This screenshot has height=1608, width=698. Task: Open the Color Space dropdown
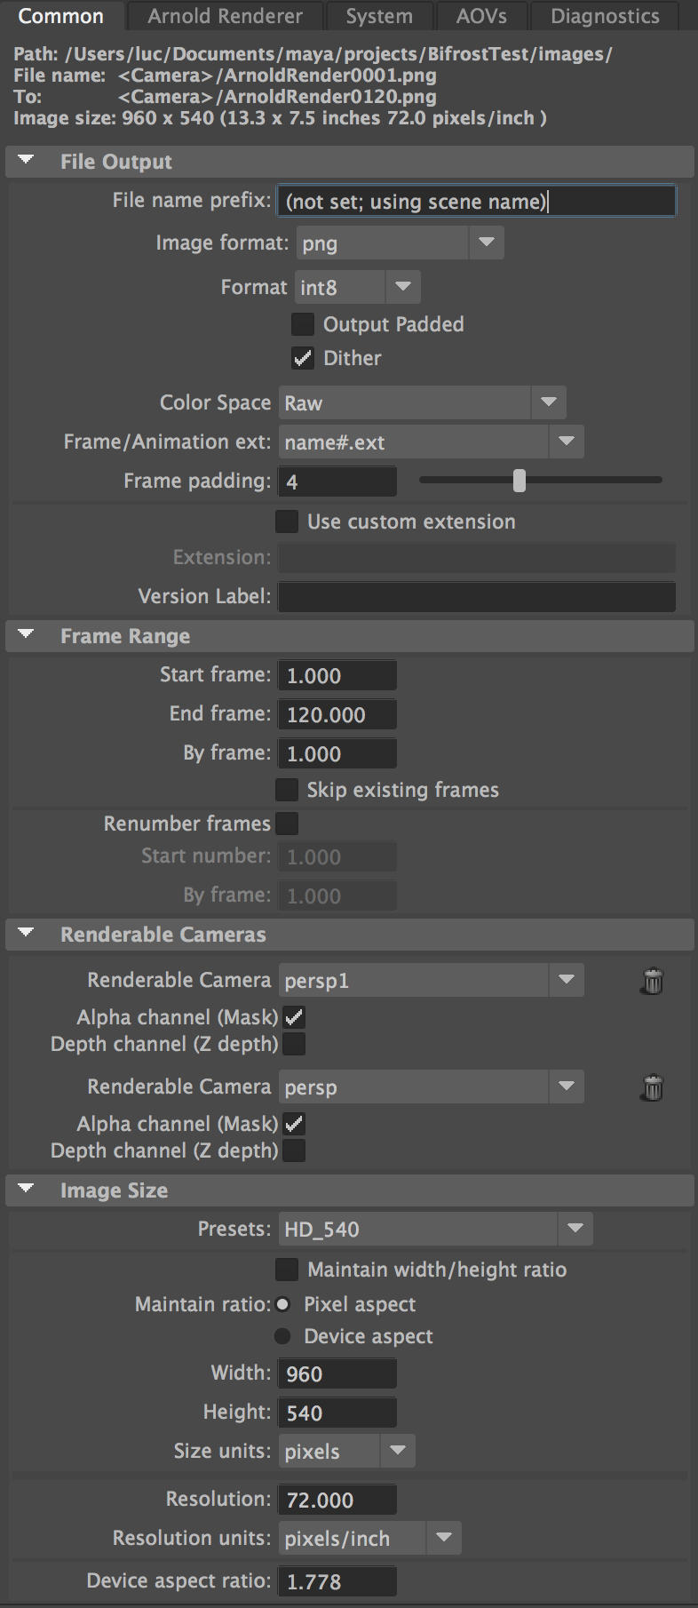point(548,402)
